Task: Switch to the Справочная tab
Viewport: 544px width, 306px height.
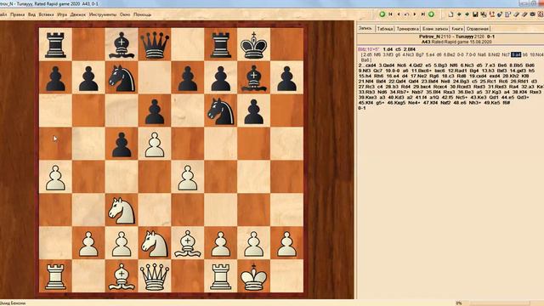Action: point(478,29)
